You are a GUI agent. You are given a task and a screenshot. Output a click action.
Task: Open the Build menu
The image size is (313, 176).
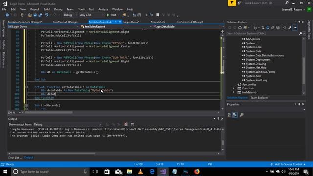coord(46,9)
